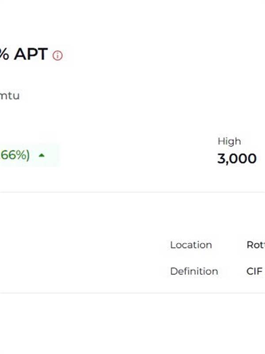Viewport: 265px width, 354px height.
Task: Click the value beside the Definition label
Action: click(254, 271)
